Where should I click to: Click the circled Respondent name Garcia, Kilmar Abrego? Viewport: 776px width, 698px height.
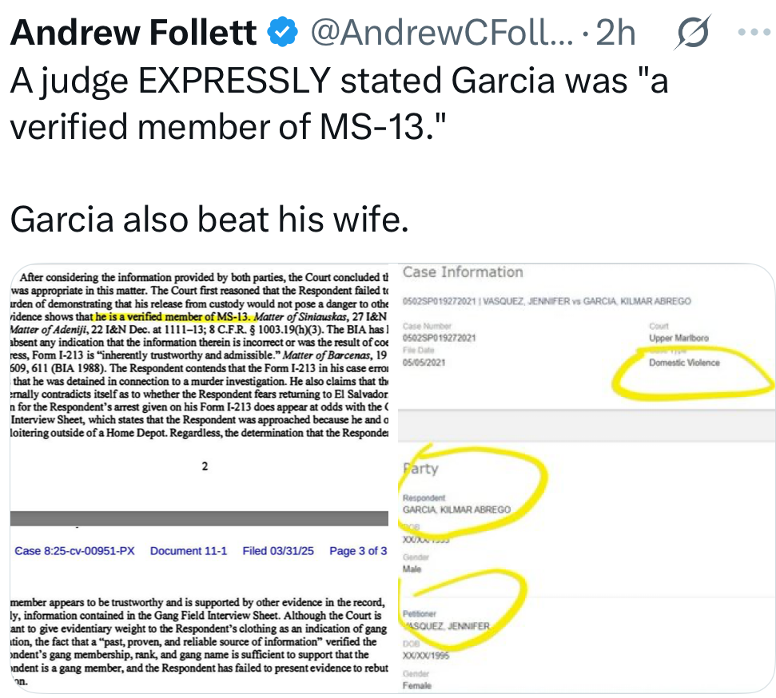(x=456, y=510)
